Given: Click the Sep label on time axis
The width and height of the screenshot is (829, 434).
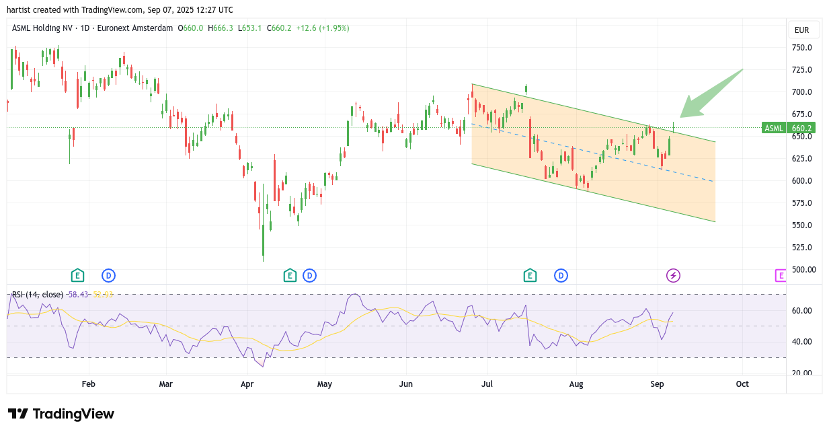Looking at the screenshot, I should (x=658, y=384).
